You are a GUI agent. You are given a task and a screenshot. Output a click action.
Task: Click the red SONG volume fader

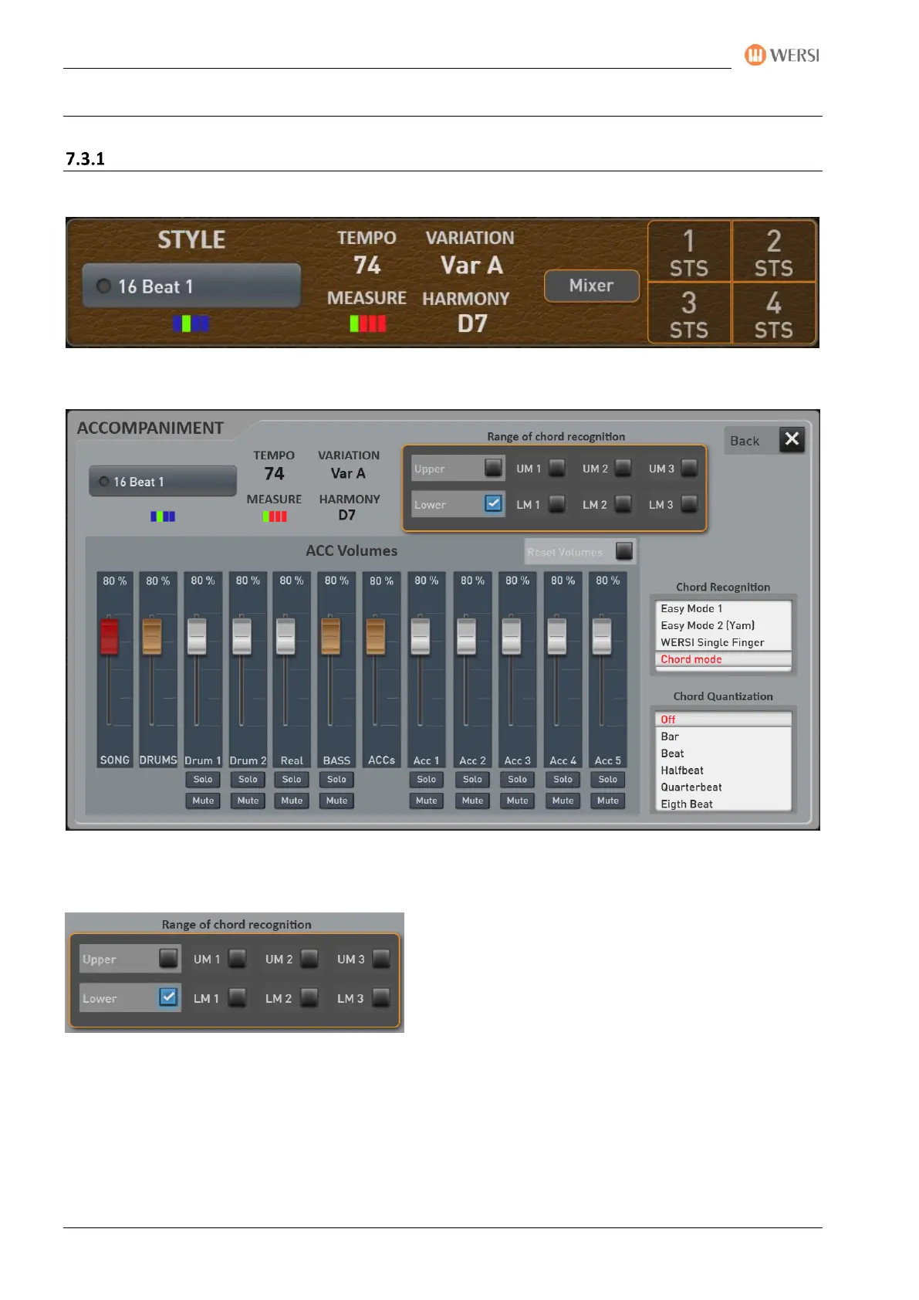[x=109, y=635]
